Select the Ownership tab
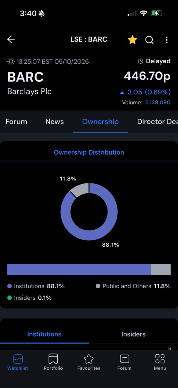The image size is (178, 388). (100, 122)
